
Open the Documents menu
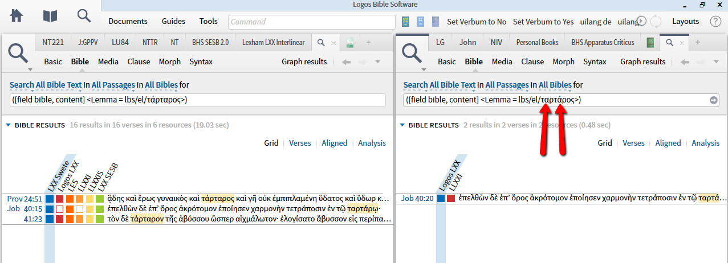pyautogui.click(x=128, y=22)
